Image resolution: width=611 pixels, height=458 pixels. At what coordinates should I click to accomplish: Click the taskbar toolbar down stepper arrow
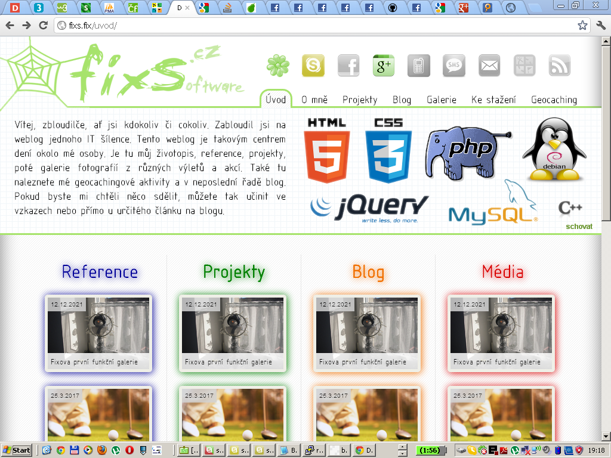tap(403, 453)
